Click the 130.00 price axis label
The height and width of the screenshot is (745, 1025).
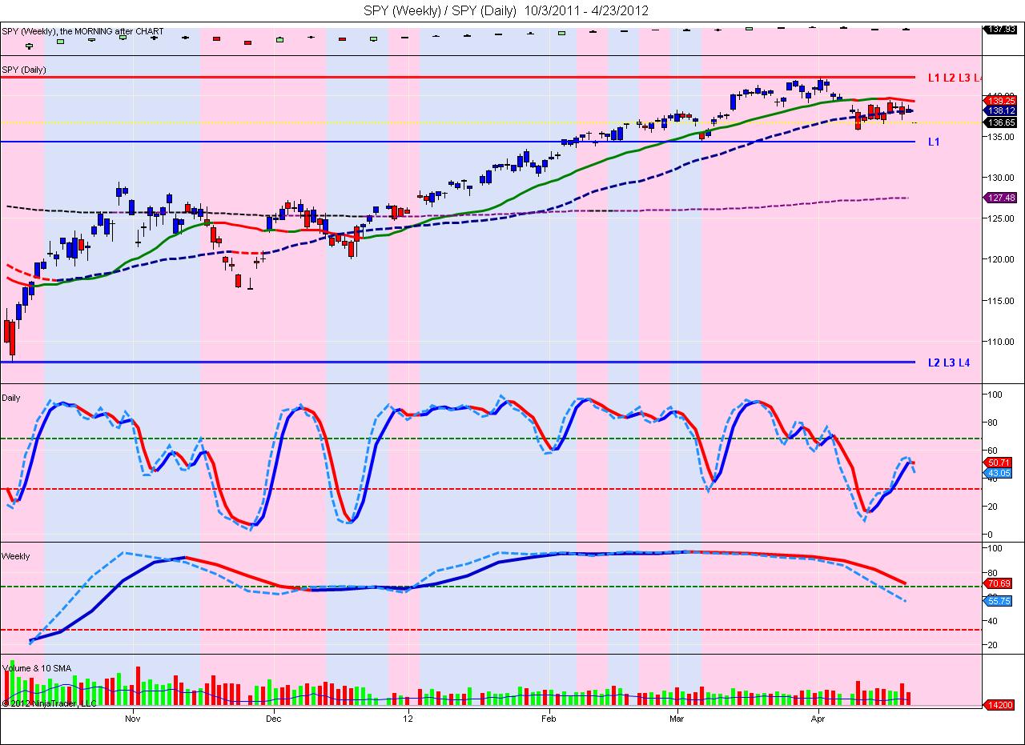click(999, 178)
